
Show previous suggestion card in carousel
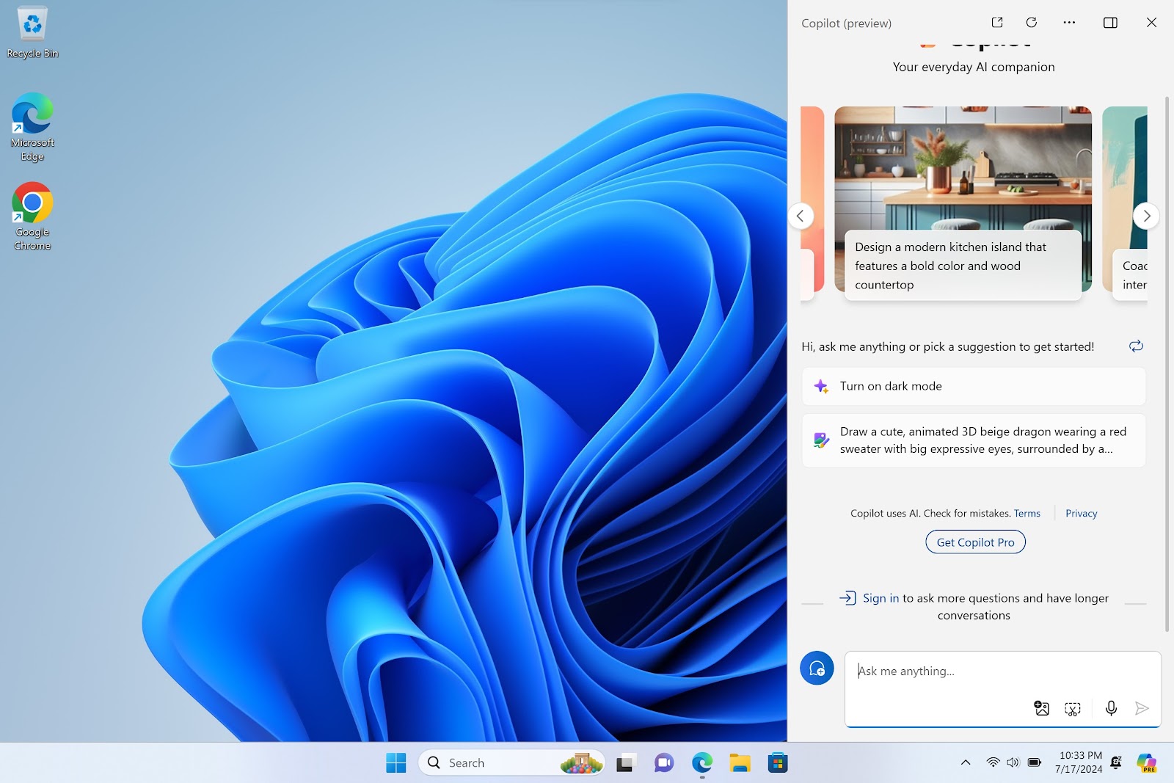tap(801, 216)
